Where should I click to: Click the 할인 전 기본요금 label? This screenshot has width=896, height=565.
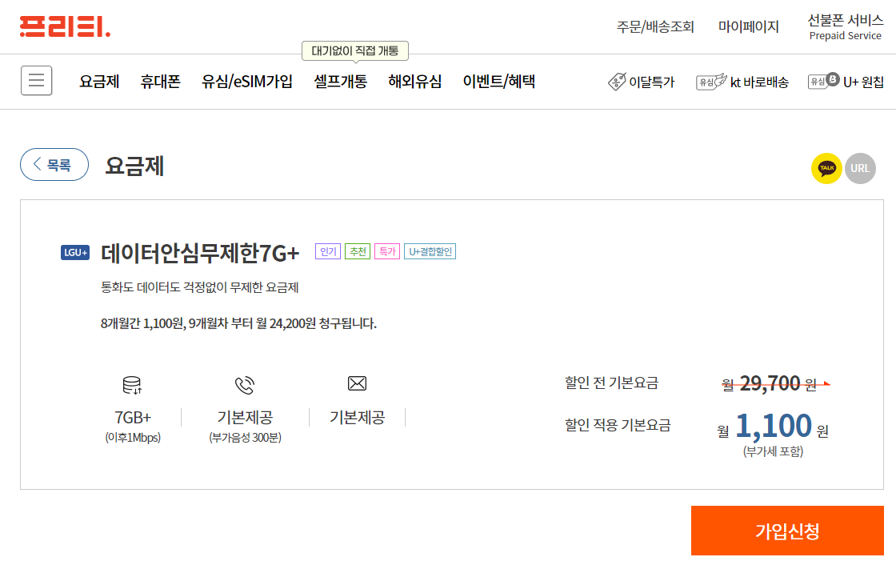[611, 383]
